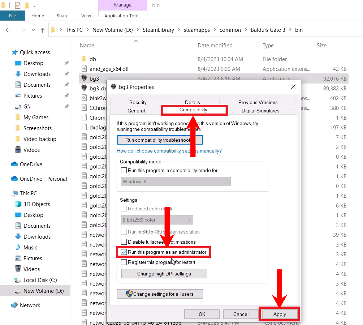Open the G:\ network drive icon

coord(18,107)
